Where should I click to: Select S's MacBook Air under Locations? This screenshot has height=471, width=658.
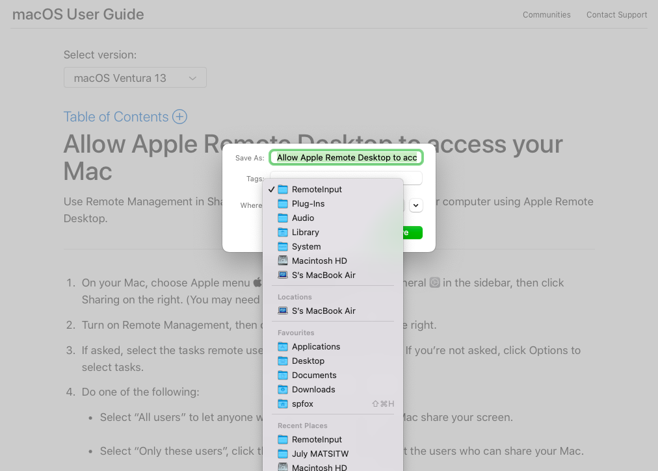point(333,311)
